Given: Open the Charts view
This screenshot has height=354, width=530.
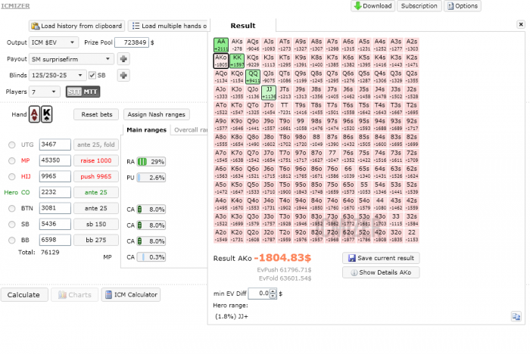Looking at the screenshot, I should 75,294.
